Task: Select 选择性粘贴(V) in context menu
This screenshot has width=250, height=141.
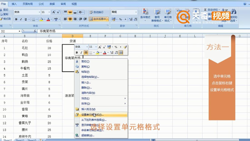Action: click(x=101, y=77)
